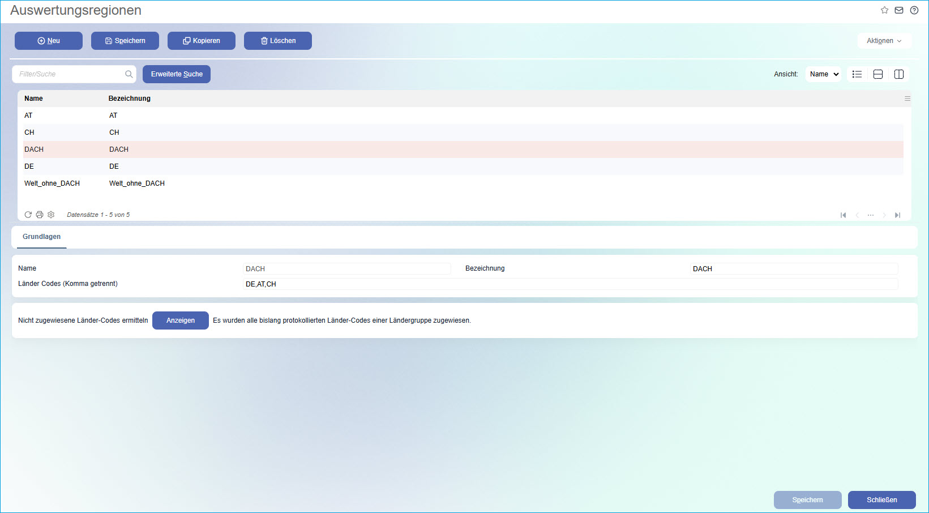Click Anzeigen to show unassigned codes
Image resolution: width=929 pixels, height=513 pixels.
click(x=180, y=320)
